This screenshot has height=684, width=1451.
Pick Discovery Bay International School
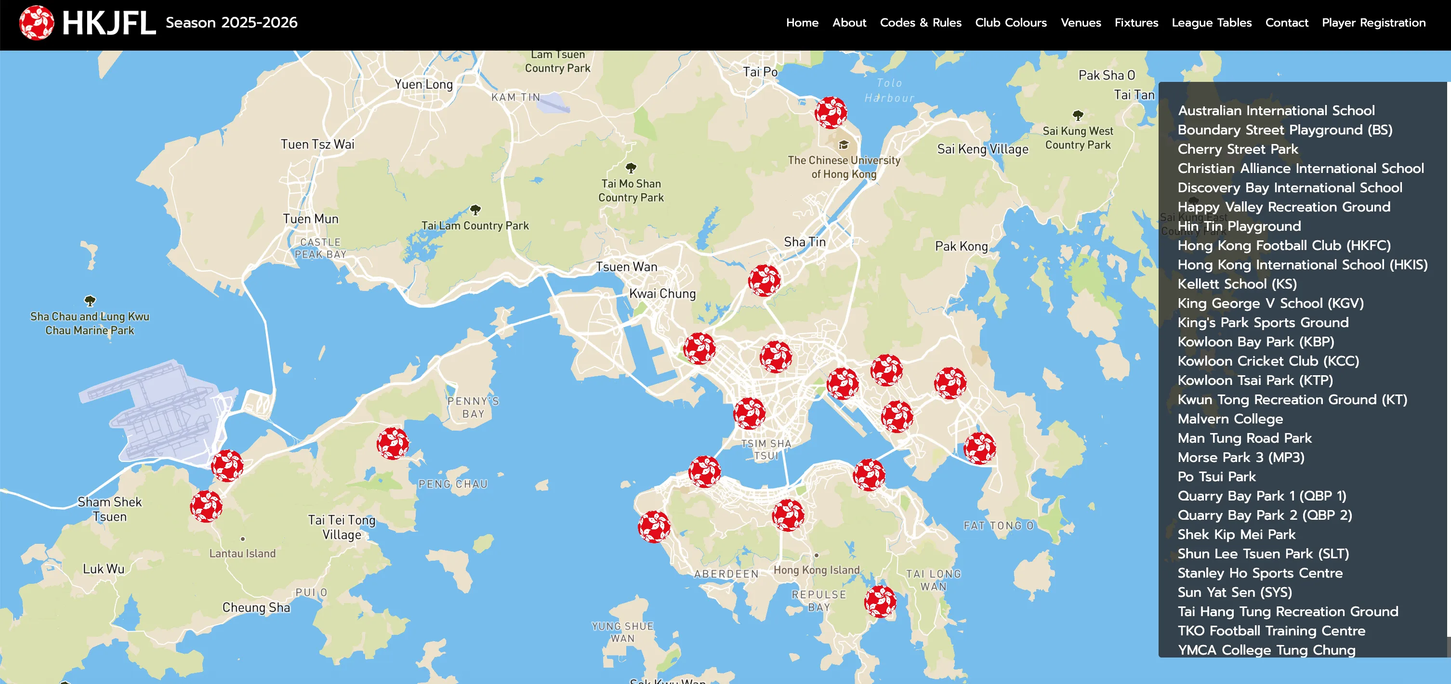[x=1290, y=188]
